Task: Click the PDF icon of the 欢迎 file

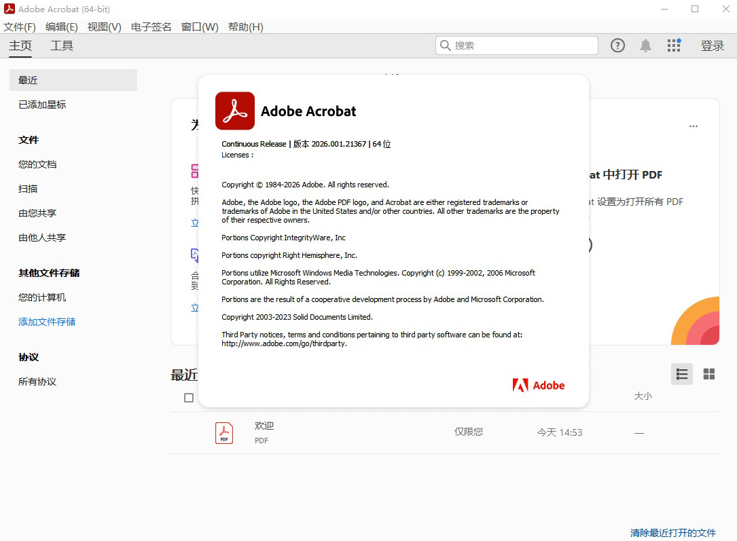Action: click(x=224, y=432)
